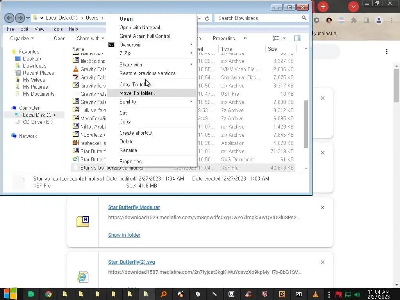Screen dimensions: 400x300
Task: Click the Size column header
Action: pyautogui.click(x=280, y=49)
